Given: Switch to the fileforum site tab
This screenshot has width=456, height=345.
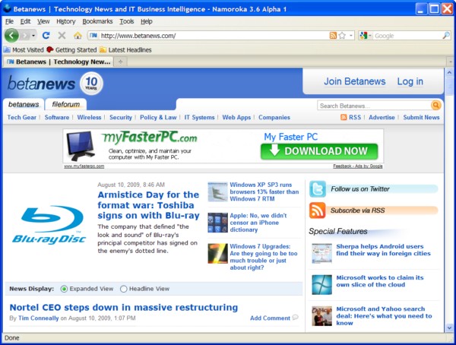Looking at the screenshot, I should (65, 104).
